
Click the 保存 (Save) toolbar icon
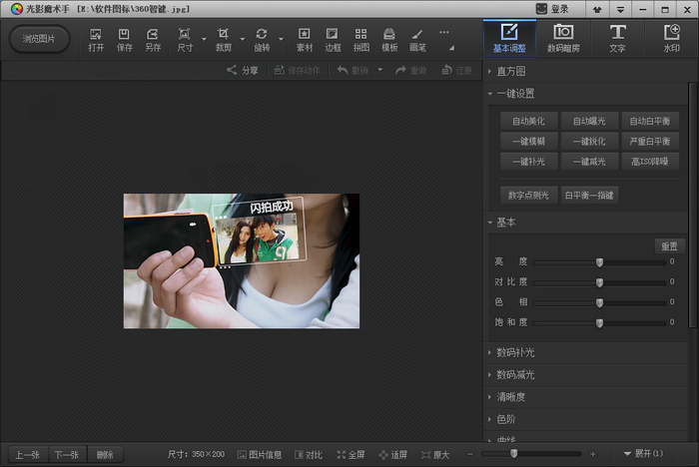124,39
